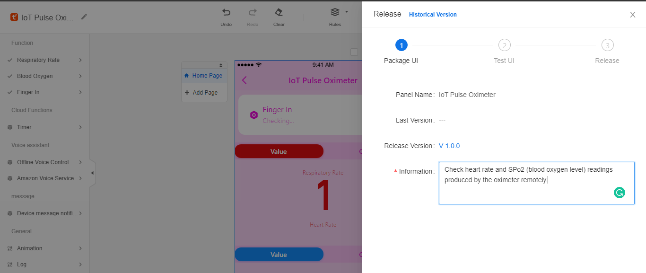Image resolution: width=646 pixels, height=273 pixels.
Task: Expand the Timer cloud function
Action: tap(80, 127)
